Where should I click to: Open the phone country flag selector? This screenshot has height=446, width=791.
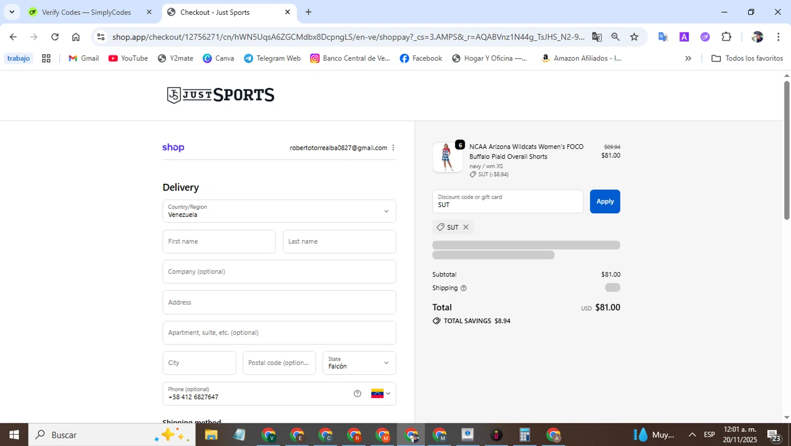coord(381,393)
